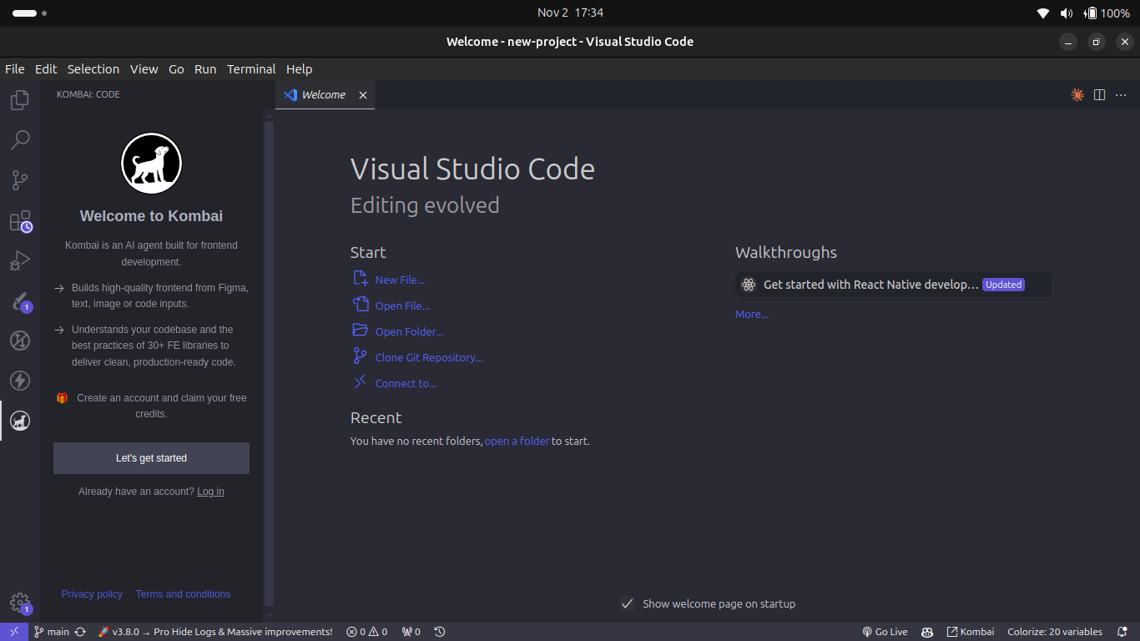Click the Kombai dog logo image
Screen dimensions: 1140x641
pyautogui.click(x=151, y=164)
